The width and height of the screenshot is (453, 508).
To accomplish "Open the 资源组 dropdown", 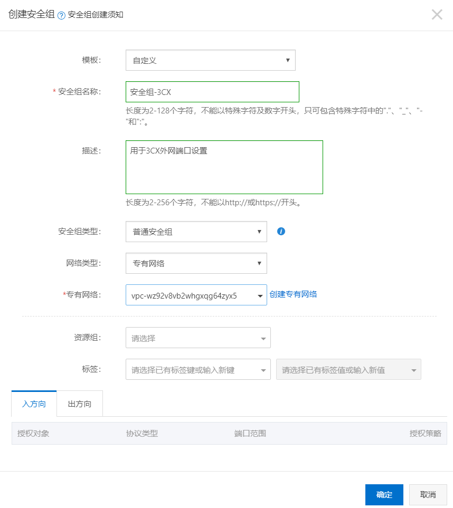I will (x=198, y=338).
